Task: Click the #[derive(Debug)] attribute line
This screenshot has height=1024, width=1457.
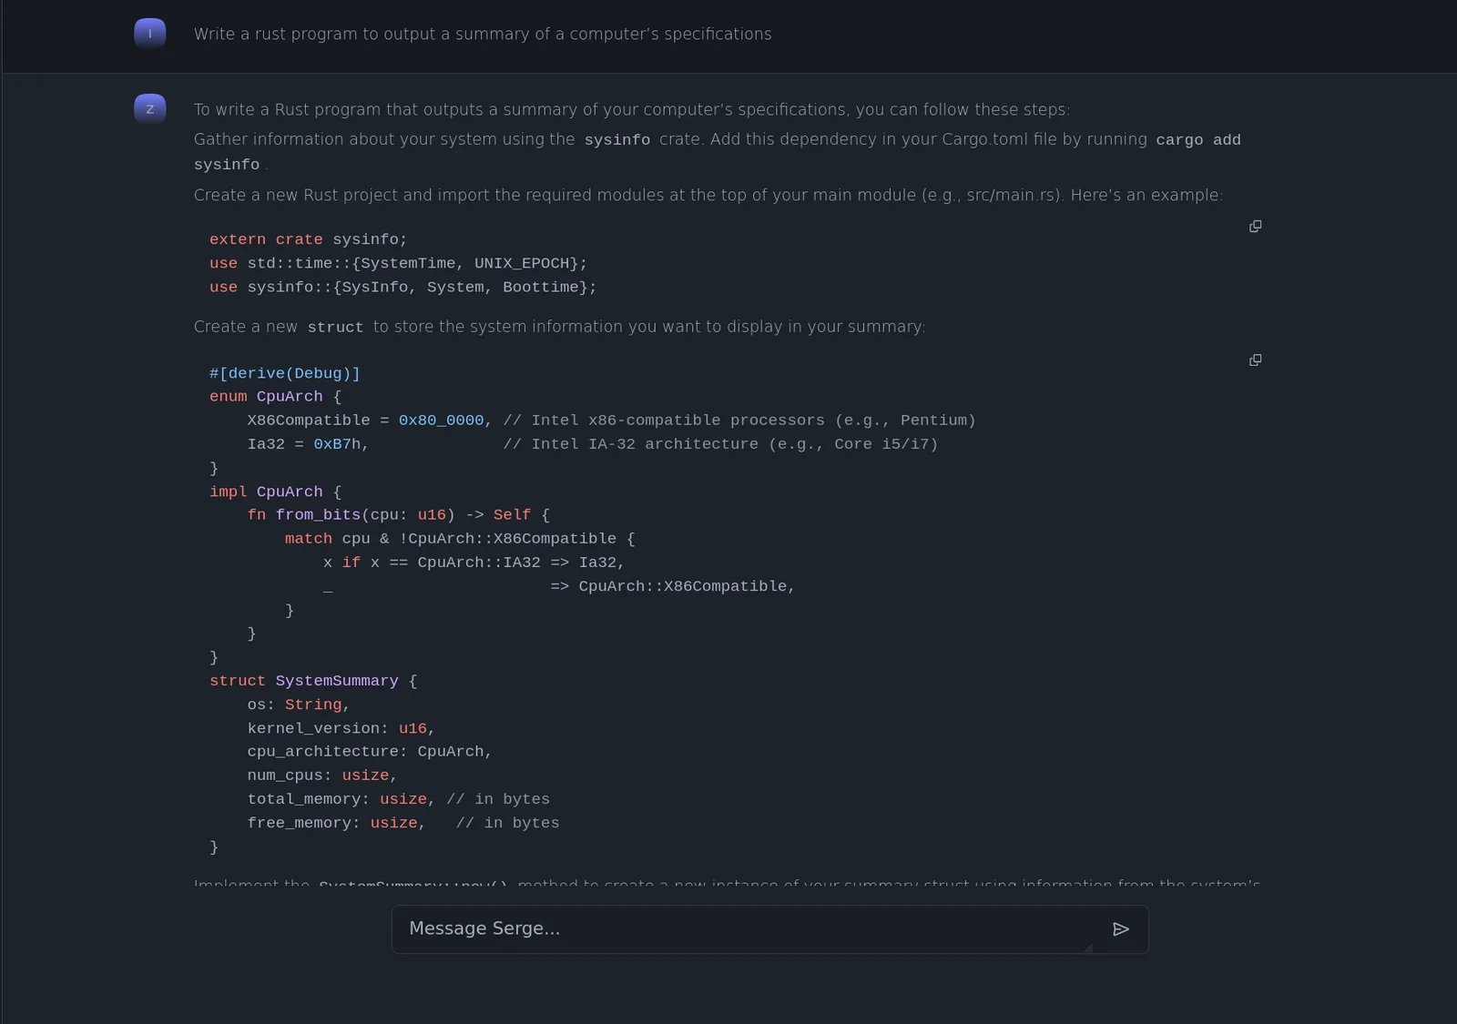Action: pos(284,373)
